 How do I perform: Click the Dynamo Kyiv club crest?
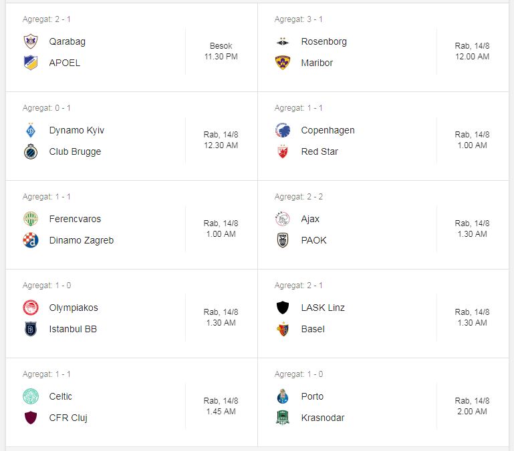[x=31, y=130]
